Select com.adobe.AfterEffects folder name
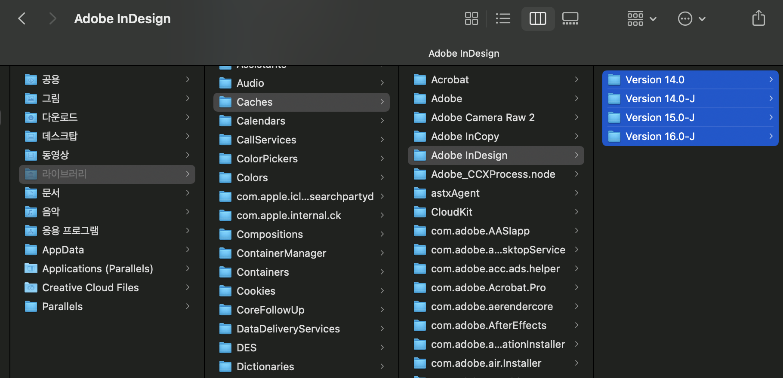 489,325
